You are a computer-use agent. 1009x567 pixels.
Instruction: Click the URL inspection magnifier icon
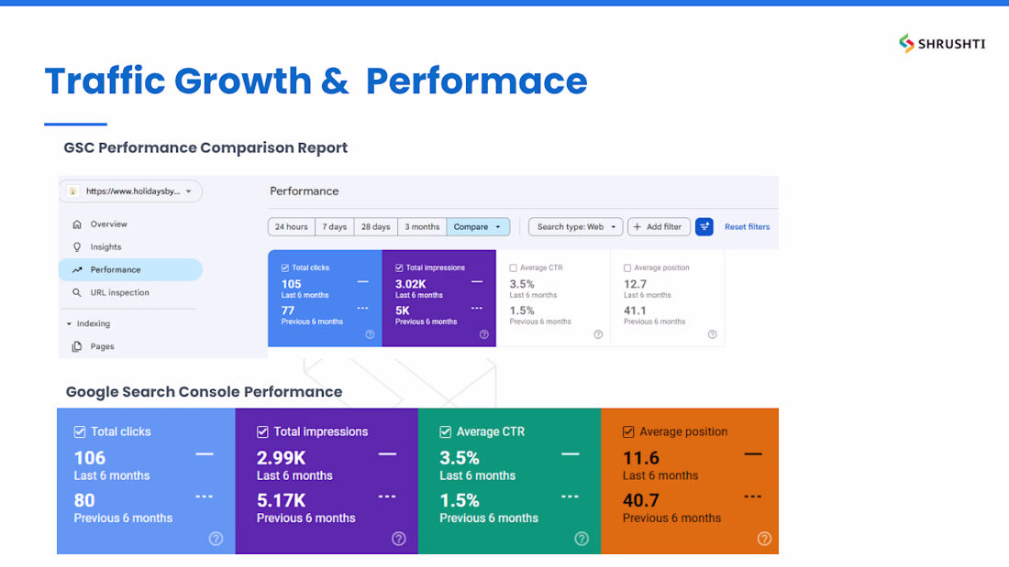tap(77, 292)
